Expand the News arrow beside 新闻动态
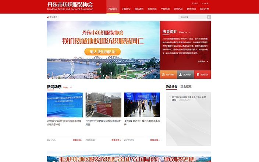Screen dimensions: 259x162 pos(71,87)
